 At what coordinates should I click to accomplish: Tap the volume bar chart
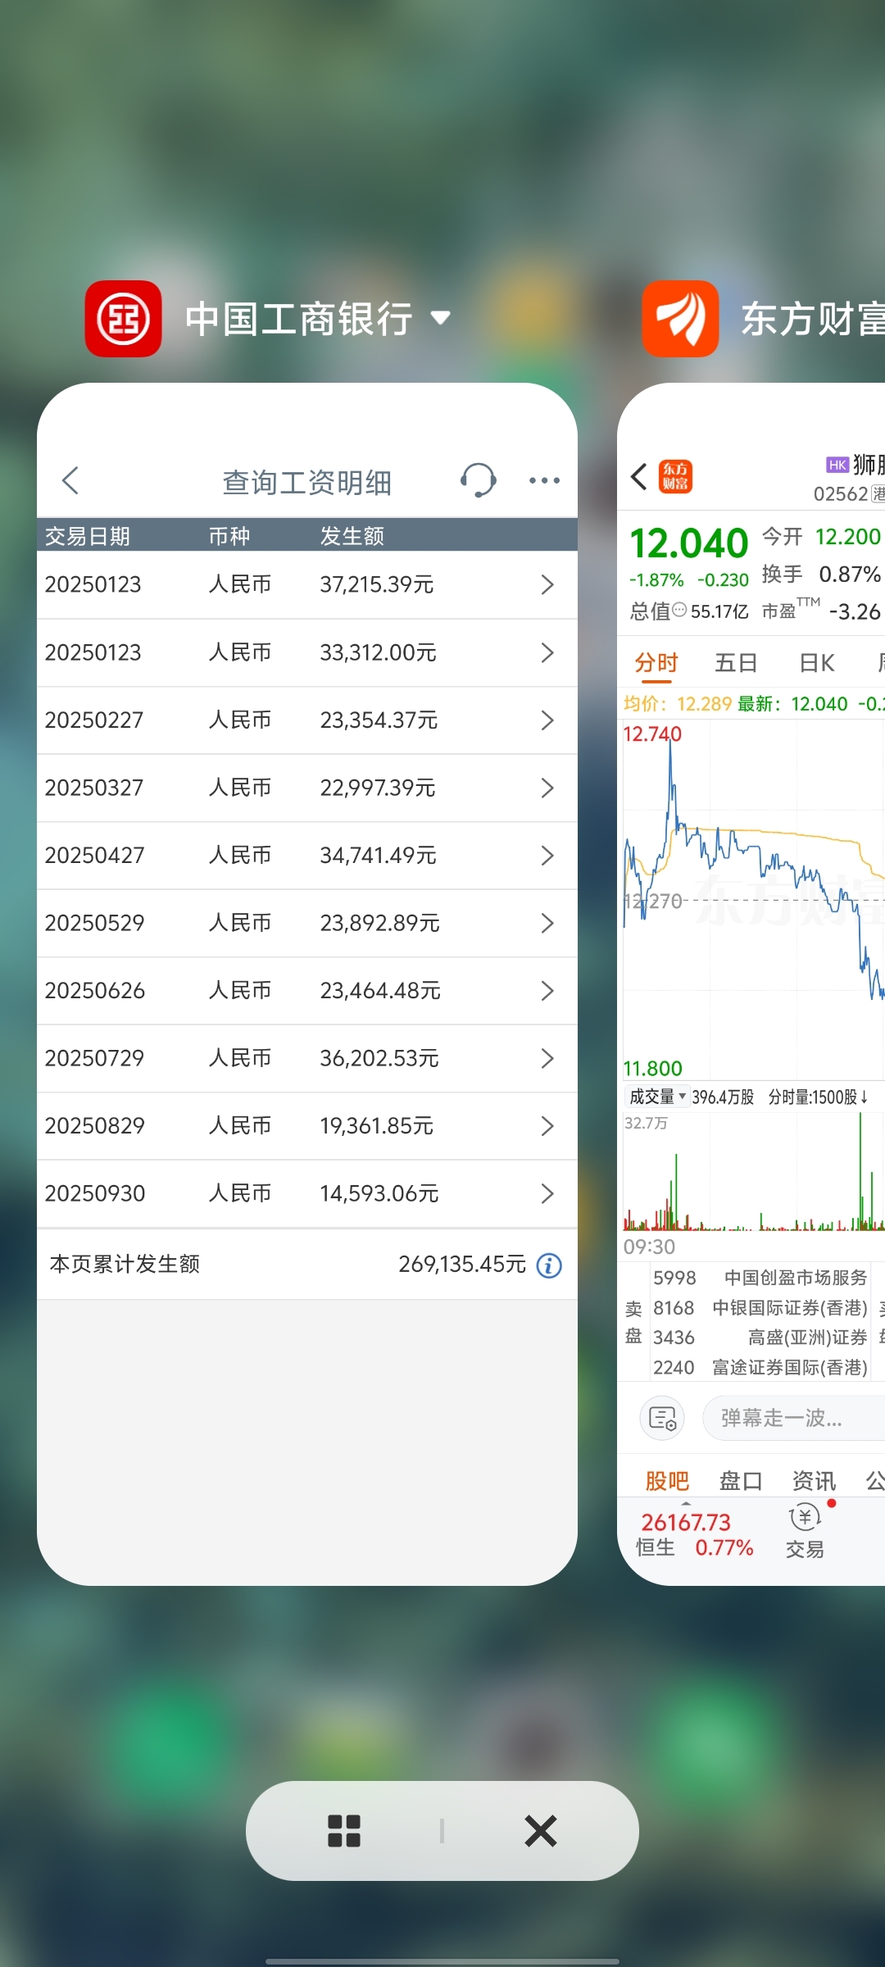pyautogui.click(x=754, y=1172)
